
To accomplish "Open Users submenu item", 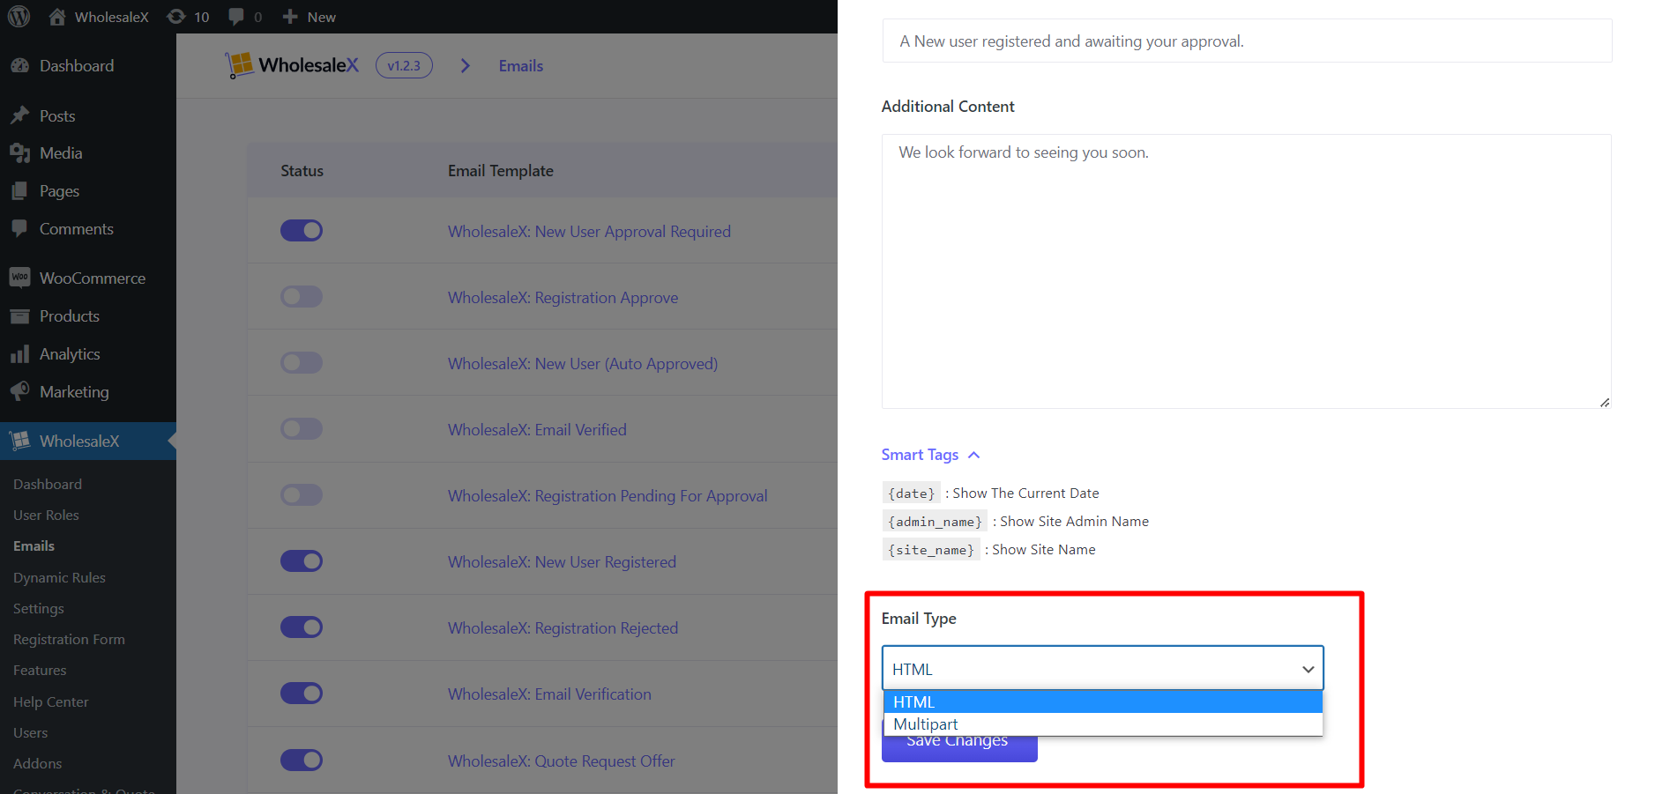I will coord(31,733).
